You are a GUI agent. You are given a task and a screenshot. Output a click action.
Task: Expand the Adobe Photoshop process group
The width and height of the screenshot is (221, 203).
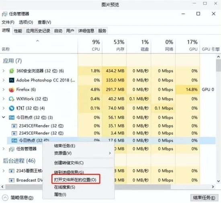click(x=4, y=80)
